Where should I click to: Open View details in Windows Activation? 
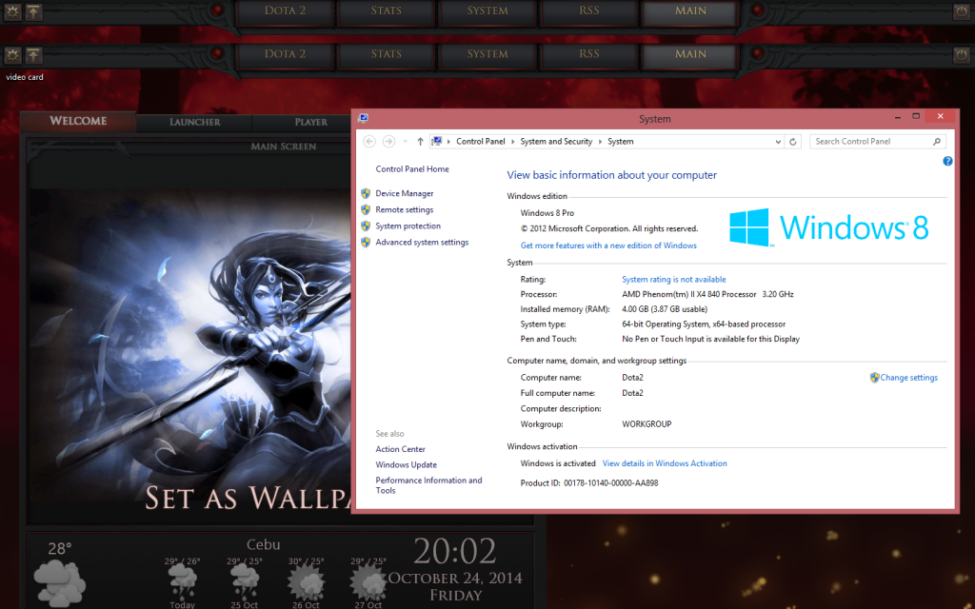pos(665,463)
